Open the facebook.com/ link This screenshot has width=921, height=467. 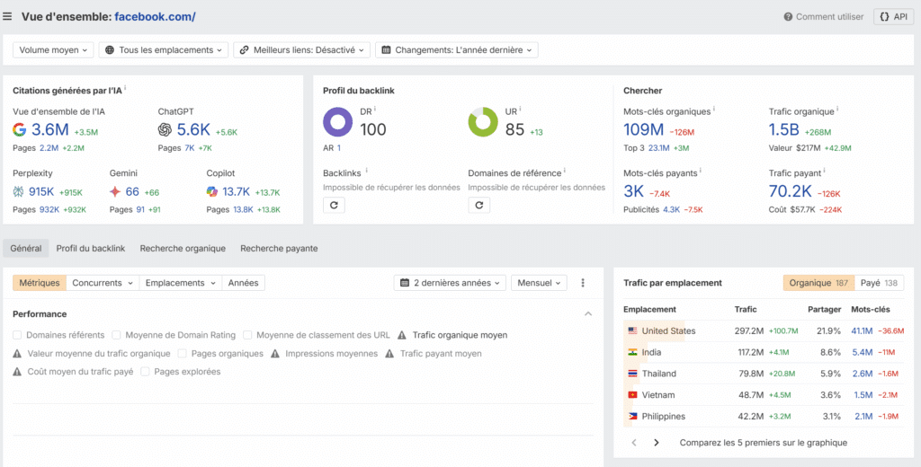(x=155, y=17)
